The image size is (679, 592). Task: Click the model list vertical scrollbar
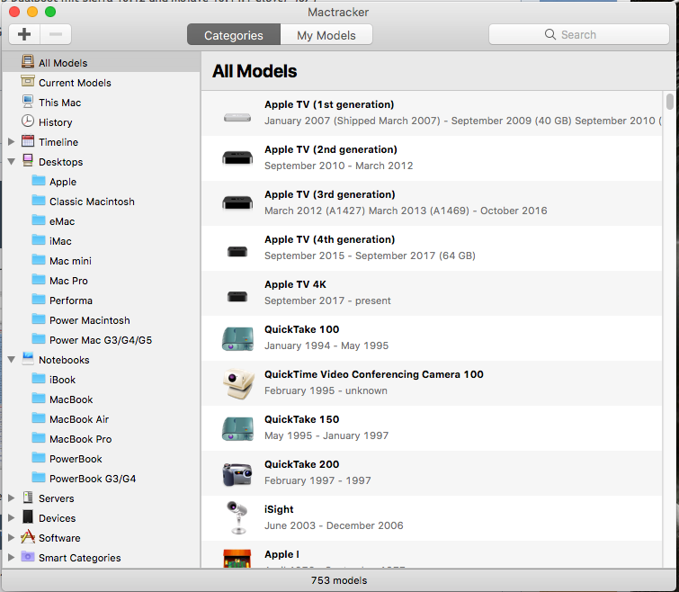point(670,102)
